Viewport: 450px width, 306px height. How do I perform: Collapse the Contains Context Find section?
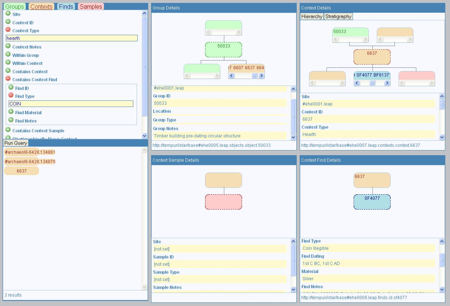[x=8, y=79]
